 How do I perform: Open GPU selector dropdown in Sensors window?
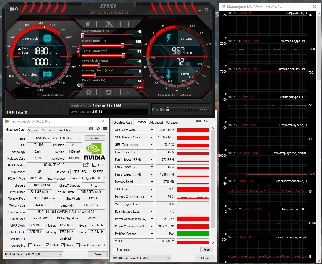(x=141, y=258)
